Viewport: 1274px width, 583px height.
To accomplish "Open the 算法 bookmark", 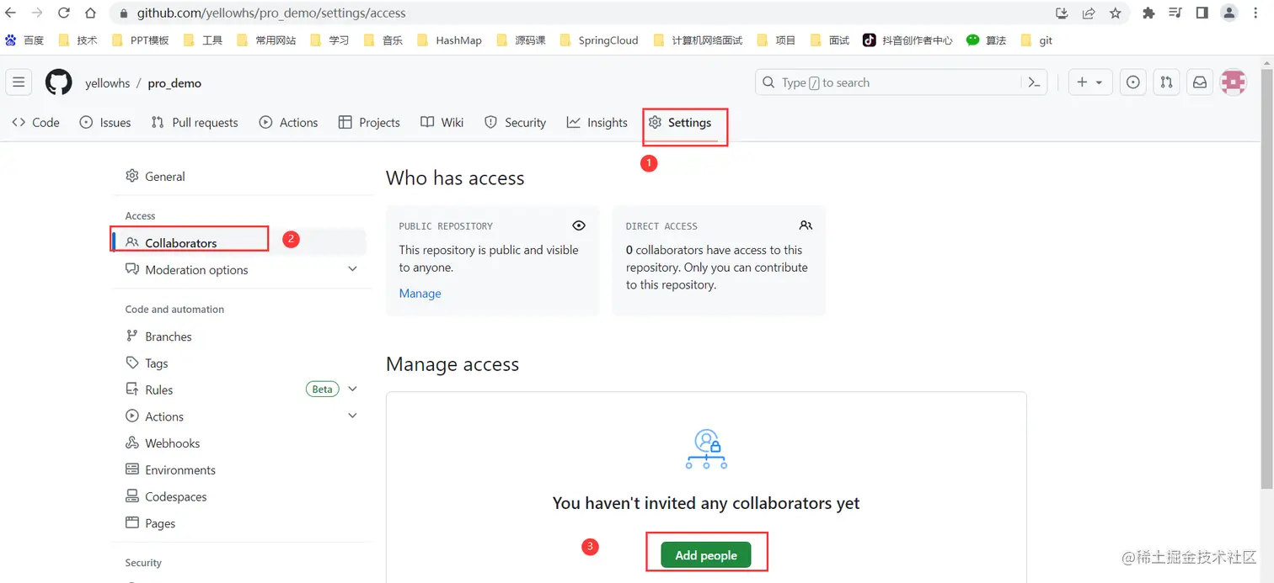I will 986,40.
